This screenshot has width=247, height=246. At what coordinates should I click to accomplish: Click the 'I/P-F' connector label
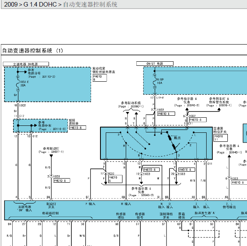pos(160,98)
